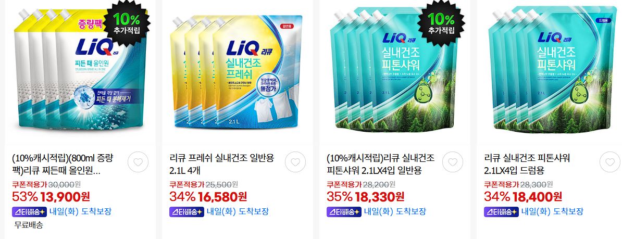Click 10% 추가적립 badge on 찌든때 올인원 image

coord(127,22)
